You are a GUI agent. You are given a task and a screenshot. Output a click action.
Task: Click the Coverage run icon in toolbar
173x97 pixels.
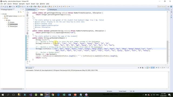click(35, 6)
